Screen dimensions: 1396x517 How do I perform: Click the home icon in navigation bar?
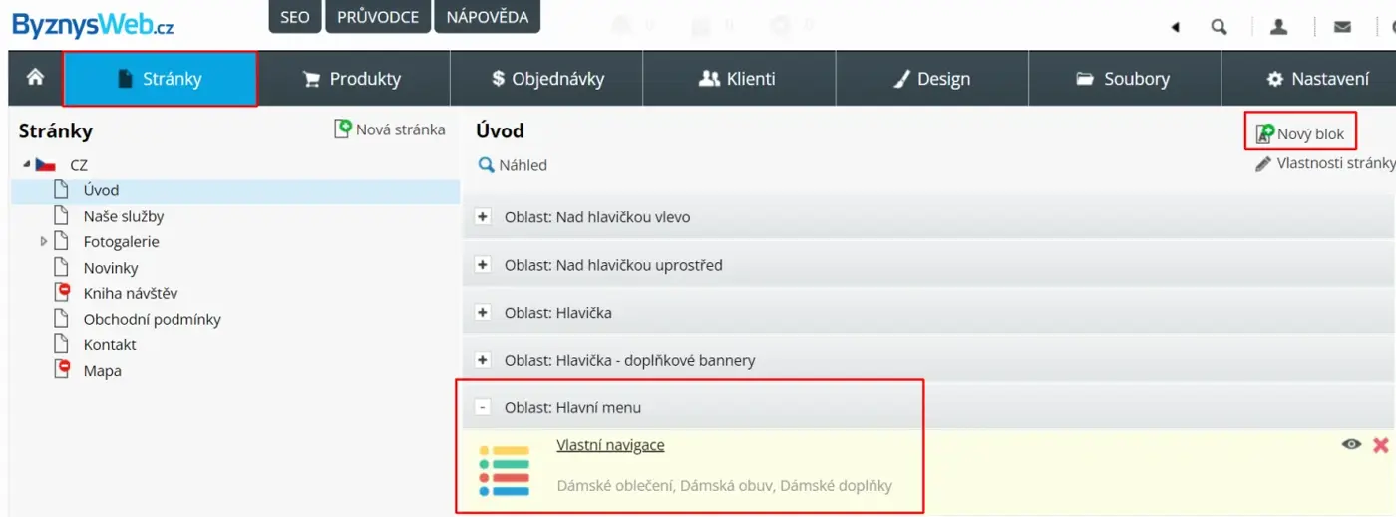tap(35, 78)
